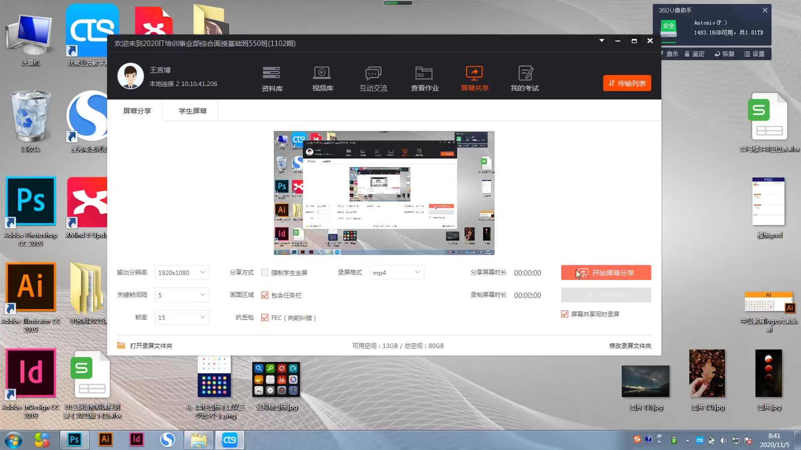Select the 屏幕共享 screen sharing icon

click(474, 73)
